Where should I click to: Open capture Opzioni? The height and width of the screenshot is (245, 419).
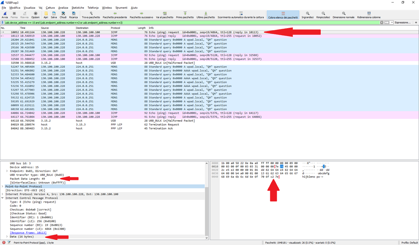coord(35,15)
